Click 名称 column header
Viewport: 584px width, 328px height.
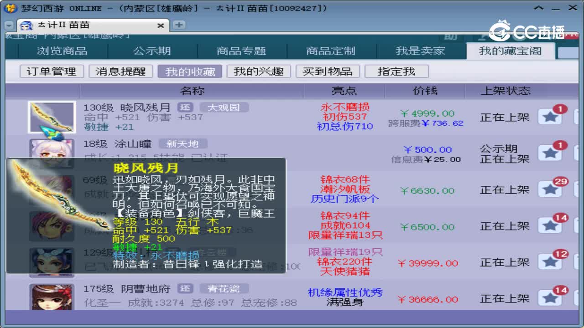(x=192, y=91)
